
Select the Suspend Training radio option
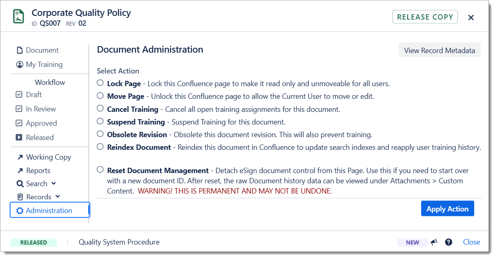tap(100, 121)
